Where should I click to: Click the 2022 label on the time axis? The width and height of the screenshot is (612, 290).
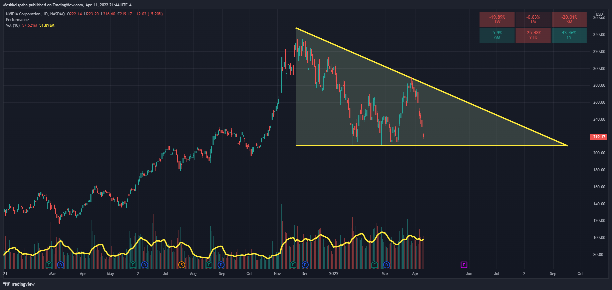tap(334, 274)
